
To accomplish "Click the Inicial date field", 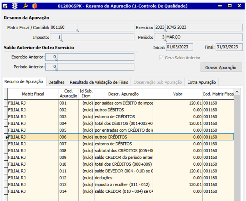I will click(179, 47).
